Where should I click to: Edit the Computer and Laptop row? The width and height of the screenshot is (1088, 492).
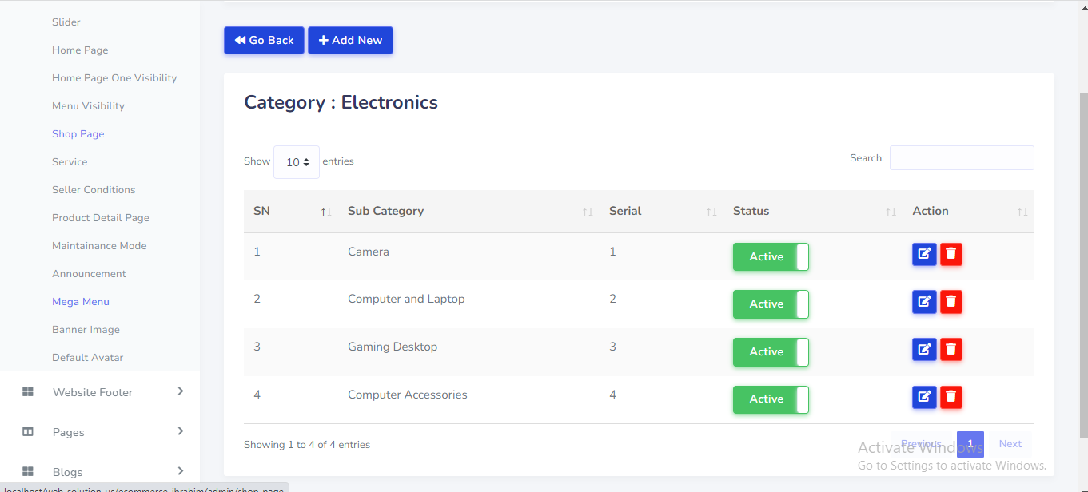924,301
